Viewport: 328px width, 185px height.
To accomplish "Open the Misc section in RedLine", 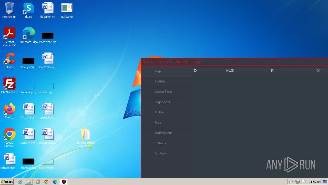I will point(166,123).
